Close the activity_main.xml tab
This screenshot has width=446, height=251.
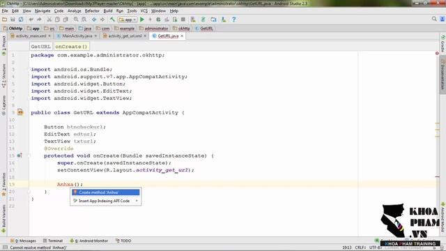49,36
